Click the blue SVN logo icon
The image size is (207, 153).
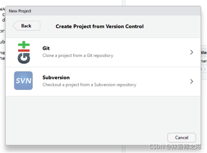pos(23,80)
